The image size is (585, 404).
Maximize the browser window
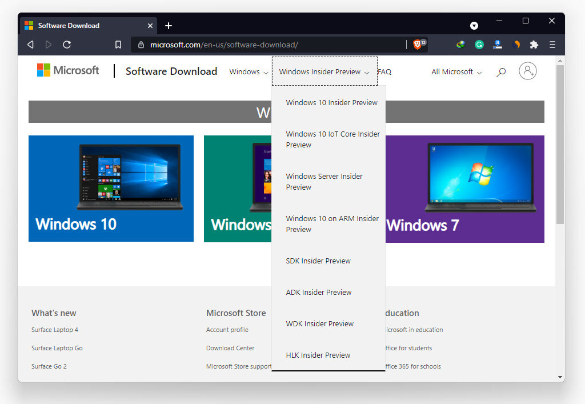[526, 21]
